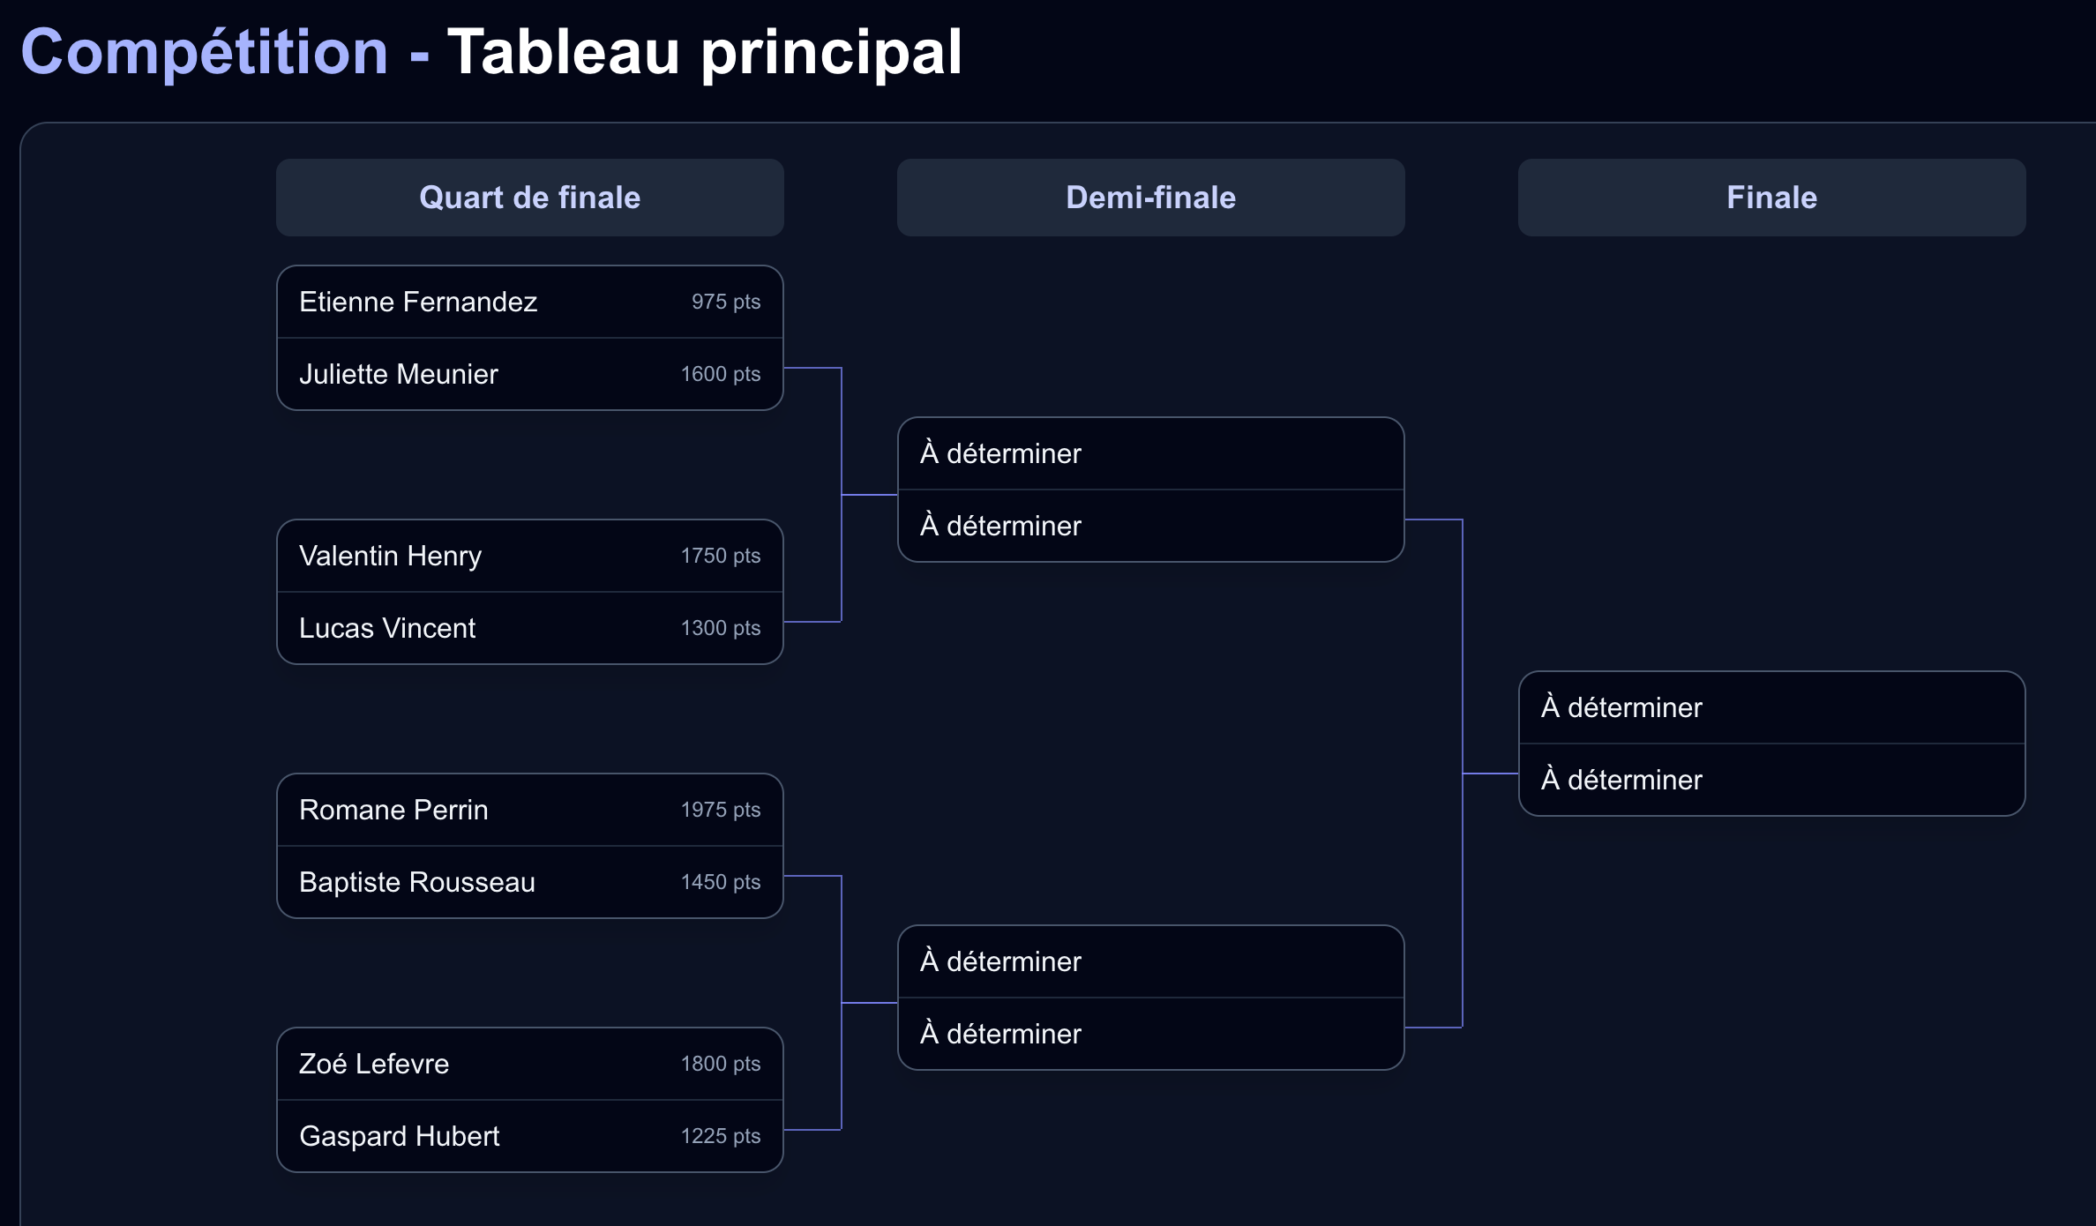Select the Quart de finale round header
The height and width of the screenshot is (1226, 2096).
530,198
